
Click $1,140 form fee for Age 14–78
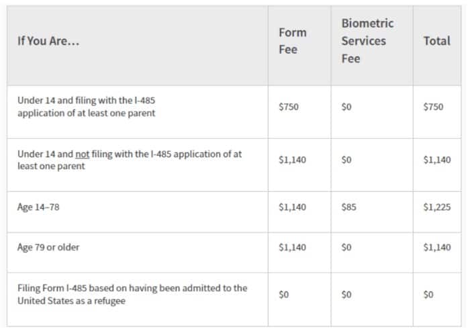[x=292, y=207]
